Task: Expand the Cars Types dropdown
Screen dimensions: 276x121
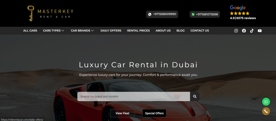Action: point(54,31)
